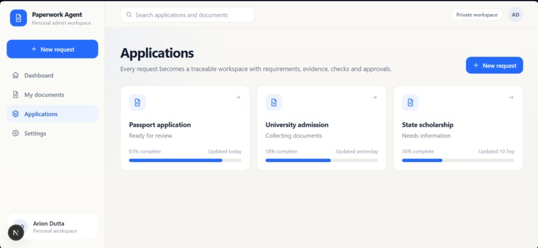Click the University admission document icon
This screenshot has height=248, width=538.
pos(274,103)
